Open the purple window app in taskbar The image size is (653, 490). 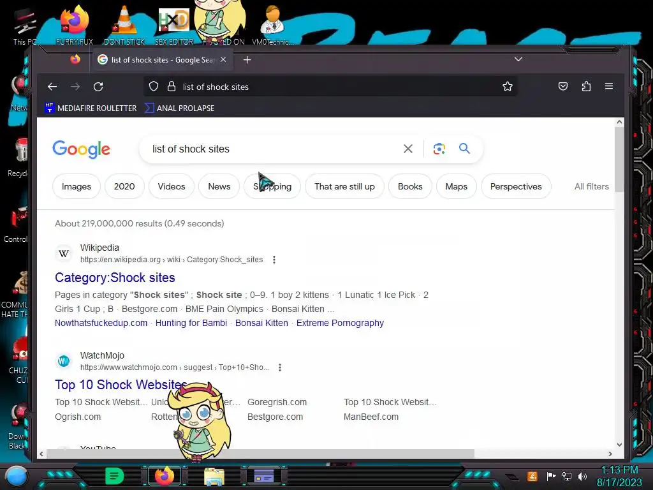click(264, 476)
